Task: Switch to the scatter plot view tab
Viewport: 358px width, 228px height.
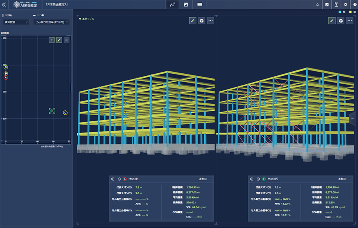Action: point(172,4)
